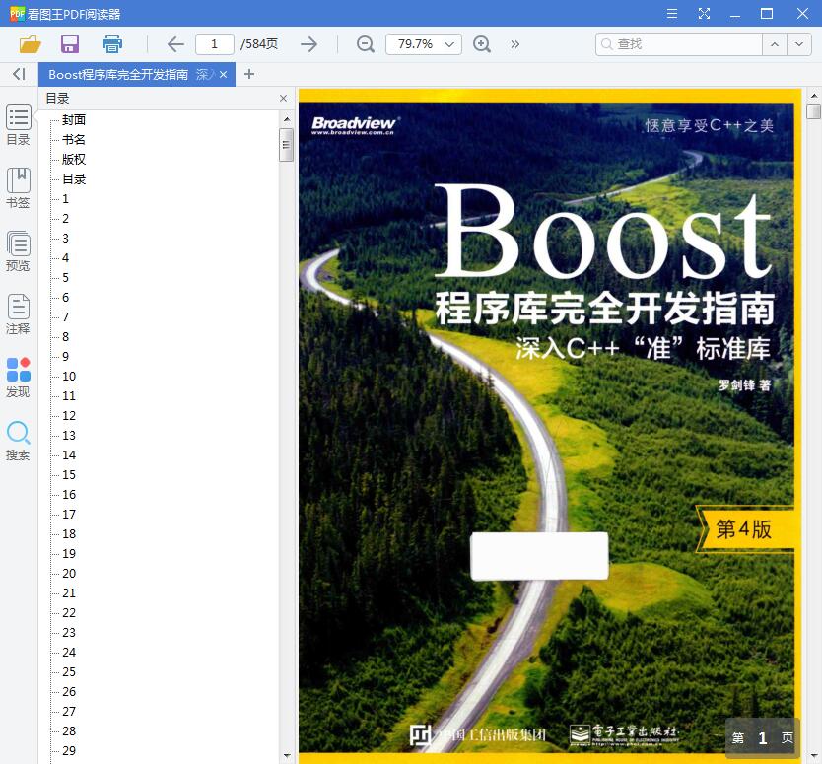Open the 发现 discover panel

pos(19,379)
